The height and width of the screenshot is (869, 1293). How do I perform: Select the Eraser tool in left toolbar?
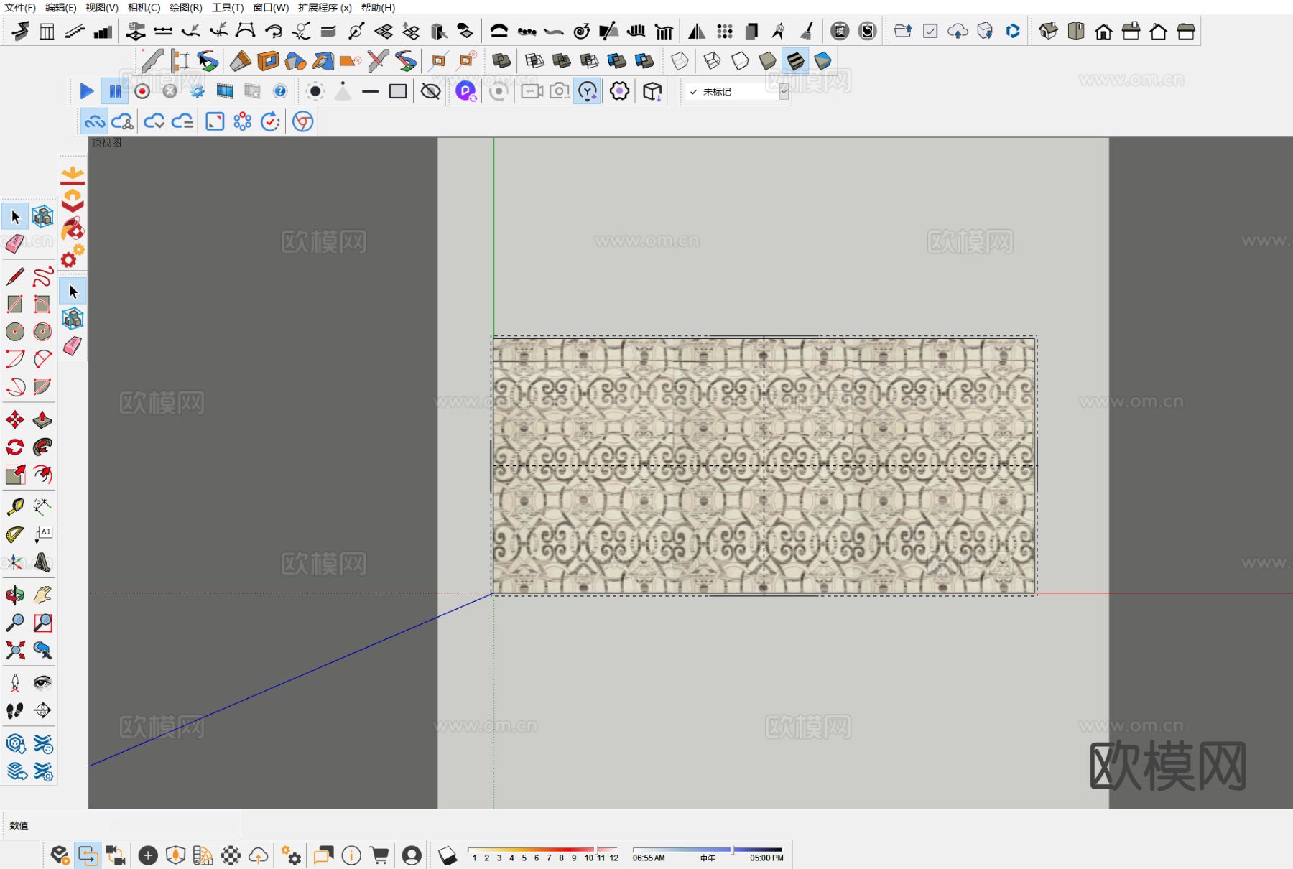tap(15, 244)
